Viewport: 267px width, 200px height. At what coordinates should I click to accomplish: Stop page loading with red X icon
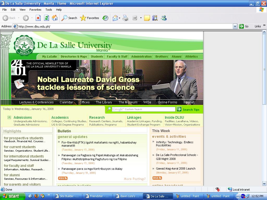38,18
